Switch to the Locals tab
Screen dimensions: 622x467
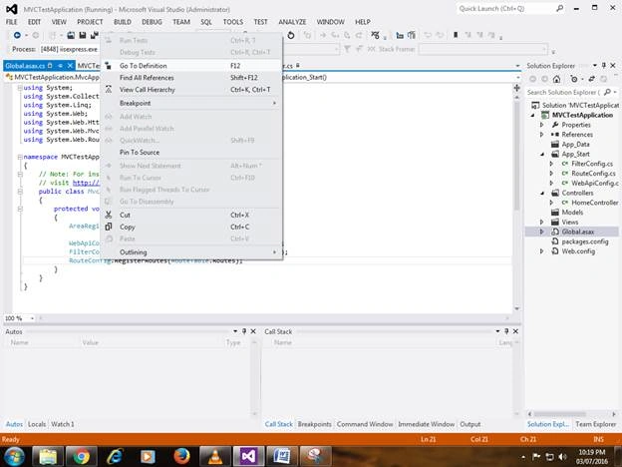pos(37,424)
